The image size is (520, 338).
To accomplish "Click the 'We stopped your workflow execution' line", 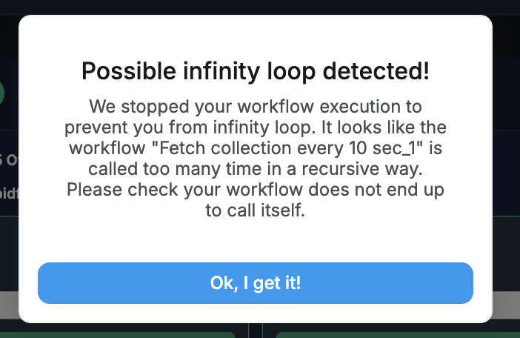I will pos(256,107).
